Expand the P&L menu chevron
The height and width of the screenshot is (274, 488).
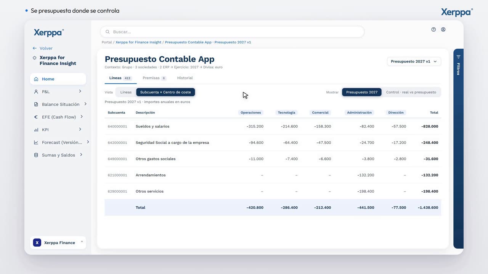pos(80,91)
